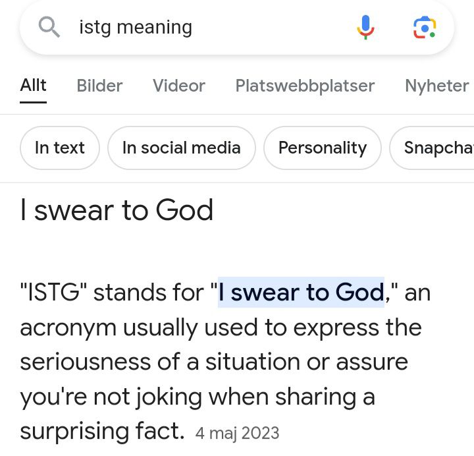Screen dimensions: 474x456
Task: Click 'surprising fact.' in the snippet
Action: (x=102, y=431)
